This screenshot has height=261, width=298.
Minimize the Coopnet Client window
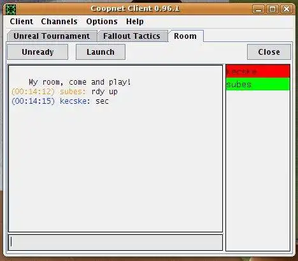point(259,9)
